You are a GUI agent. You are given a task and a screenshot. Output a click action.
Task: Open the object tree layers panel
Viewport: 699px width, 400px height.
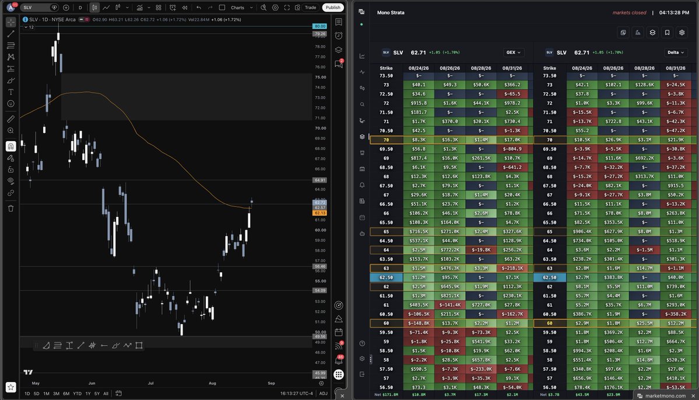(339, 50)
